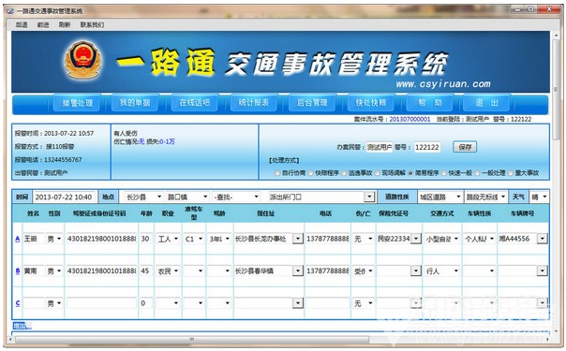This screenshot has width=566, height=351.
Task: Open the 快处快赔 navigation tab
Action: point(371,103)
